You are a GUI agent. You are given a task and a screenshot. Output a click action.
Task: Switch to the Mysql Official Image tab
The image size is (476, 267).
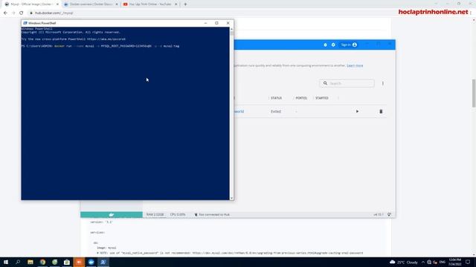click(30, 4)
